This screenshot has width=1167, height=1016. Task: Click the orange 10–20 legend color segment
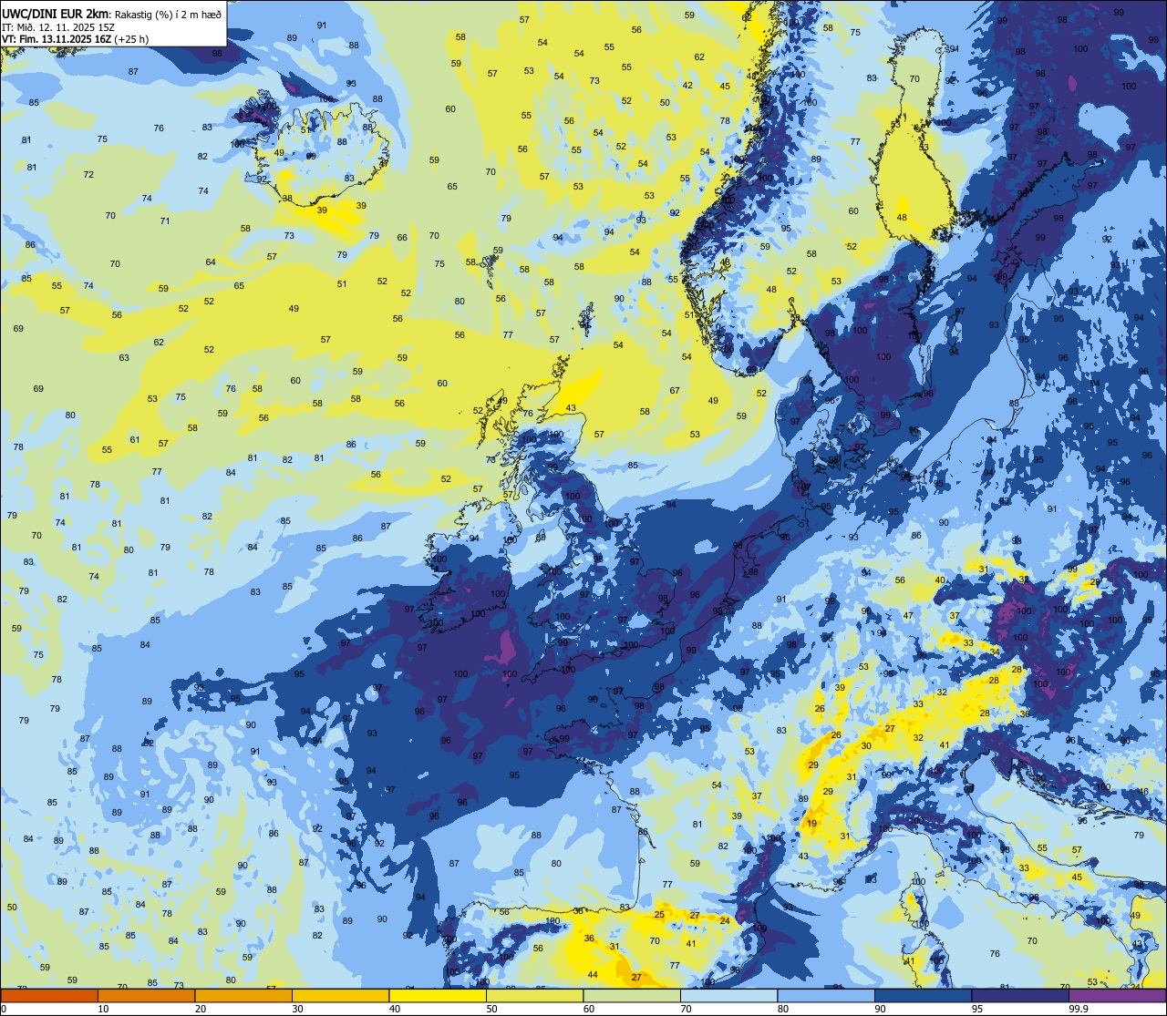(x=146, y=996)
